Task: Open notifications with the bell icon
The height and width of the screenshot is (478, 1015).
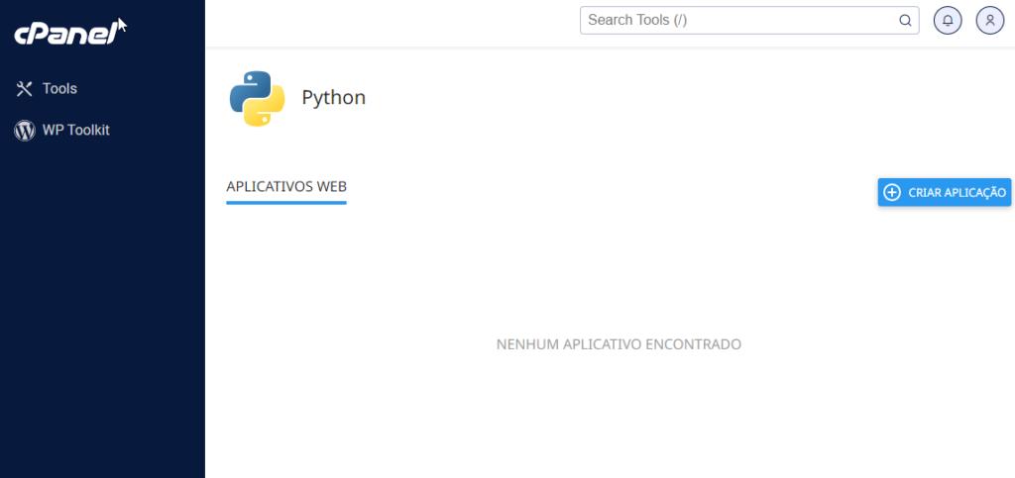Action: 948,20
